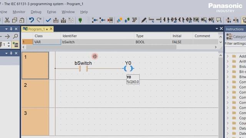Click the ladder editor scroll-up arrow
This screenshot has width=246, height=138.
[x=221, y=55]
